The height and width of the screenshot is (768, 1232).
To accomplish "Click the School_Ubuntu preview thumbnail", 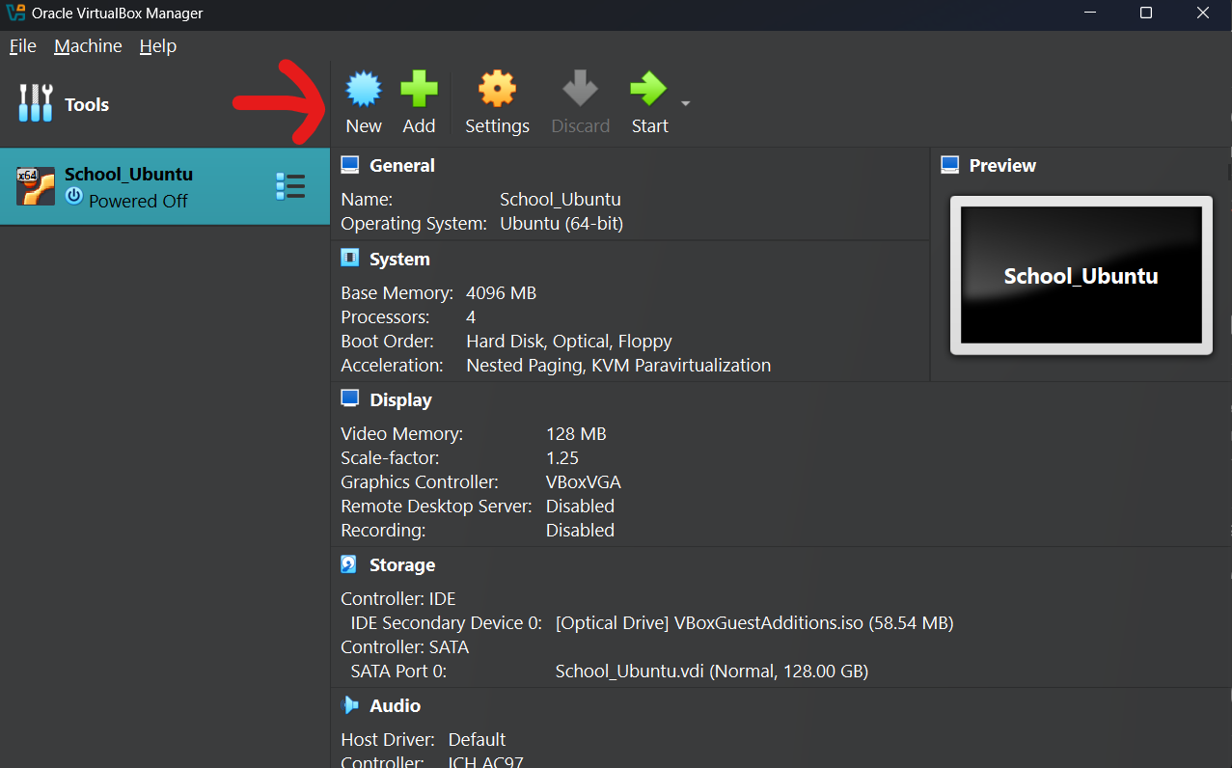I will click(1081, 276).
